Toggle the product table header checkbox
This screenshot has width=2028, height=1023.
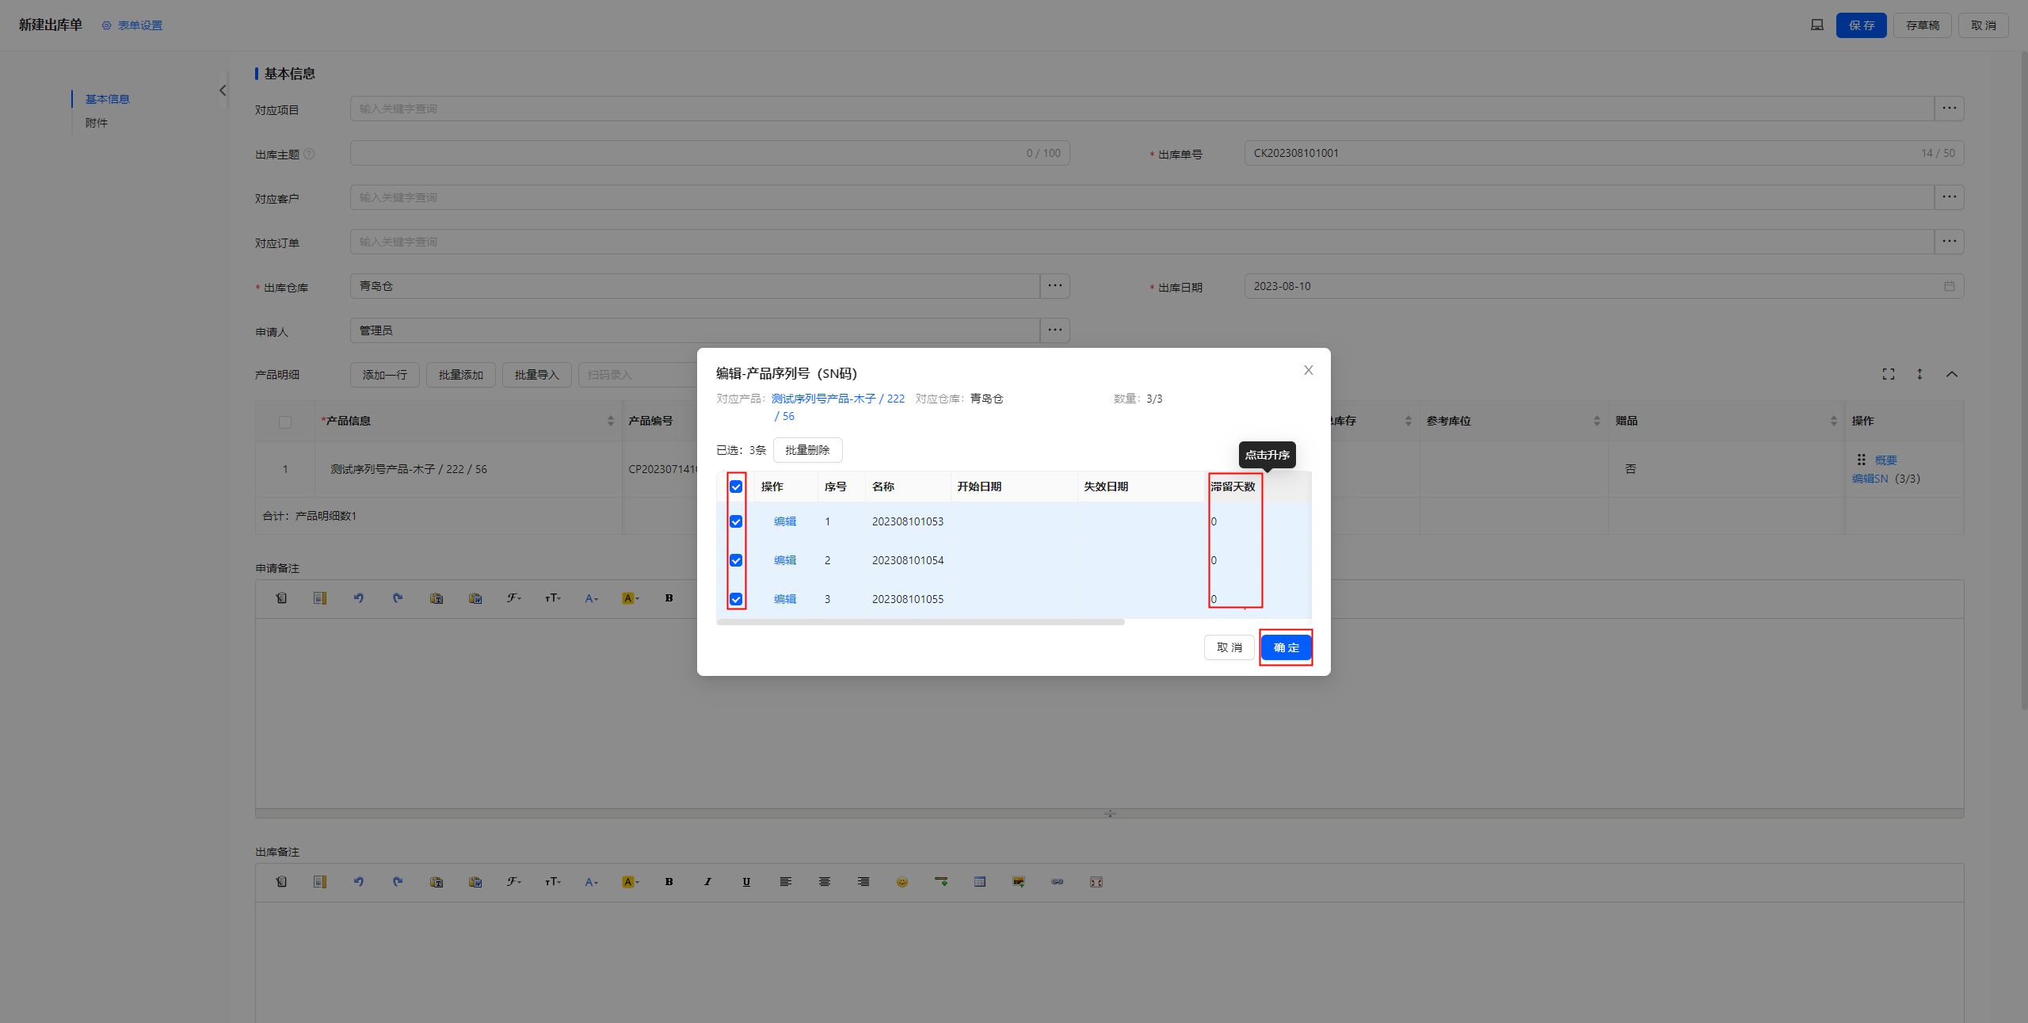[285, 422]
